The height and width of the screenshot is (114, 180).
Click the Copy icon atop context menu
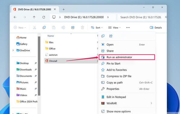(x=103, y=36)
